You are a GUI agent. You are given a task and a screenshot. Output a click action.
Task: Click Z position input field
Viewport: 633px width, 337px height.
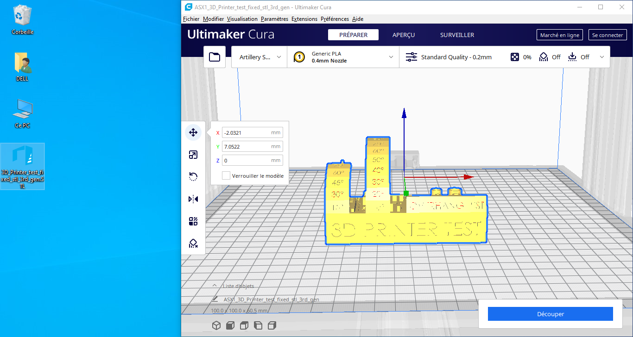(252, 160)
